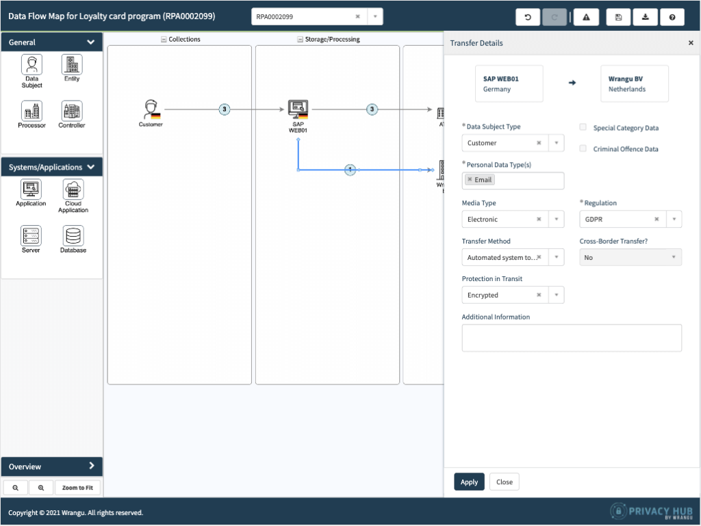Toggle Criminal Offence Data checkbox
The image size is (701, 526).
pos(583,148)
